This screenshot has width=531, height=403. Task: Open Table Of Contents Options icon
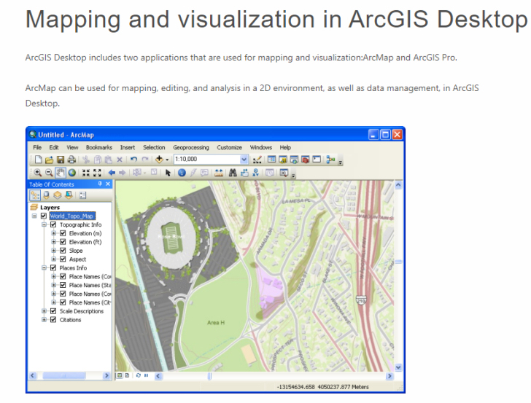[82, 195]
